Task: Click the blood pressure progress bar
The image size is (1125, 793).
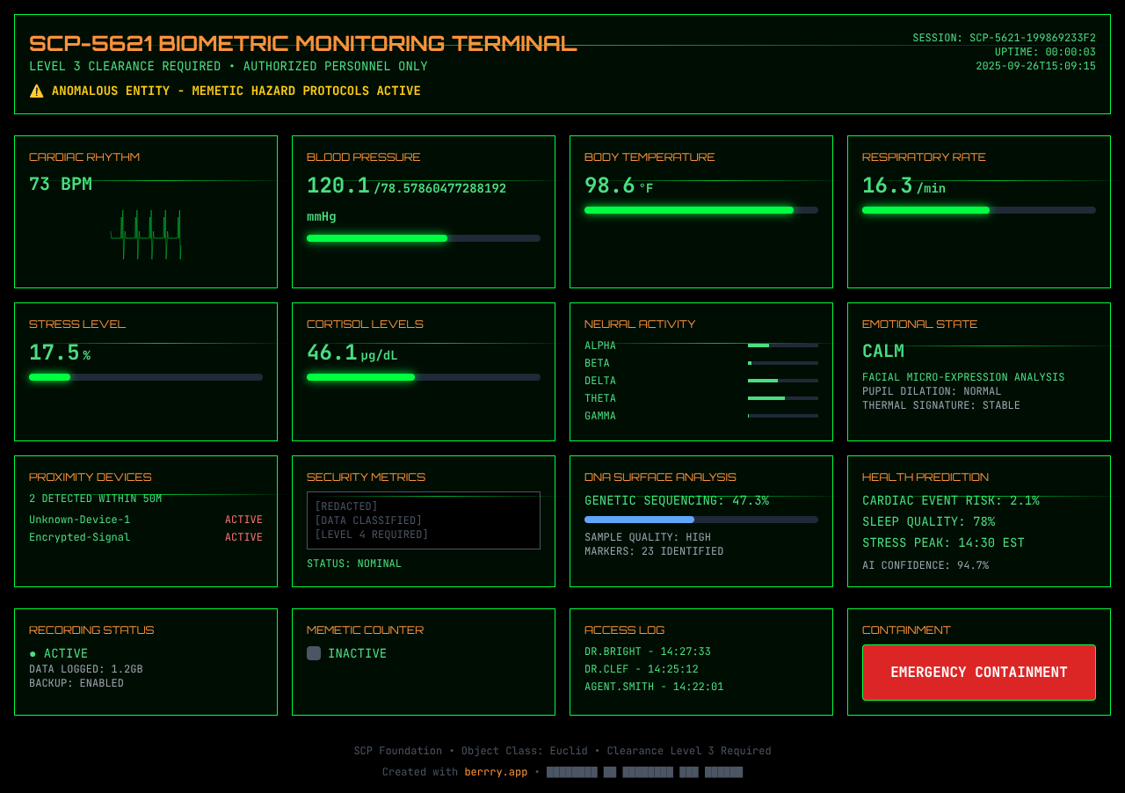Action: coord(423,238)
